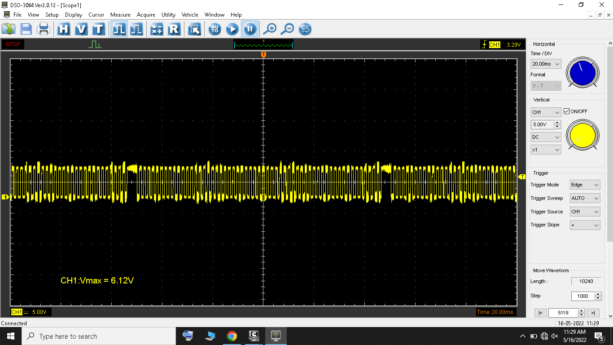Screen dimensions: 613x345
Task: Click the waveform position 5119 field
Action: pyautogui.click(x=563, y=313)
